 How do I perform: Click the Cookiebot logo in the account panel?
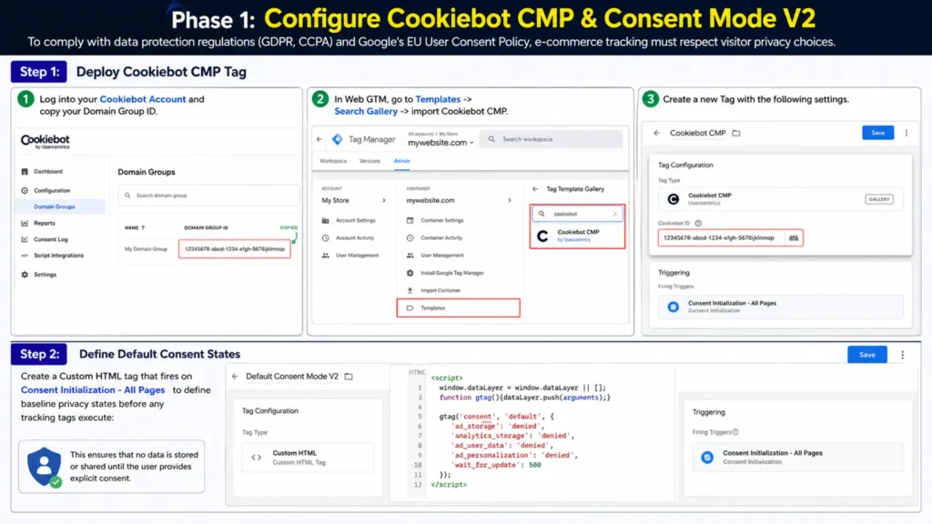click(46, 141)
